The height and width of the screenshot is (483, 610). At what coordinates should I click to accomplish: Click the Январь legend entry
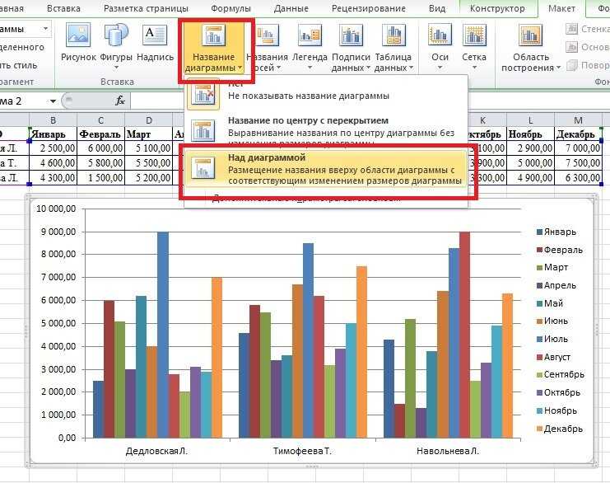click(556, 232)
